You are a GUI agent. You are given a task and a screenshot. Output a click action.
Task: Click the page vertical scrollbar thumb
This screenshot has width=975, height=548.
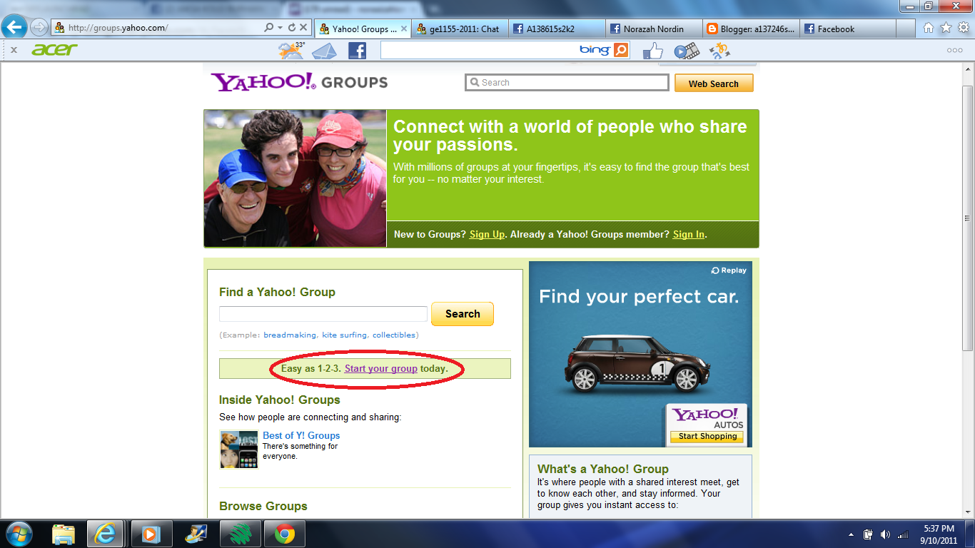(x=968, y=218)
